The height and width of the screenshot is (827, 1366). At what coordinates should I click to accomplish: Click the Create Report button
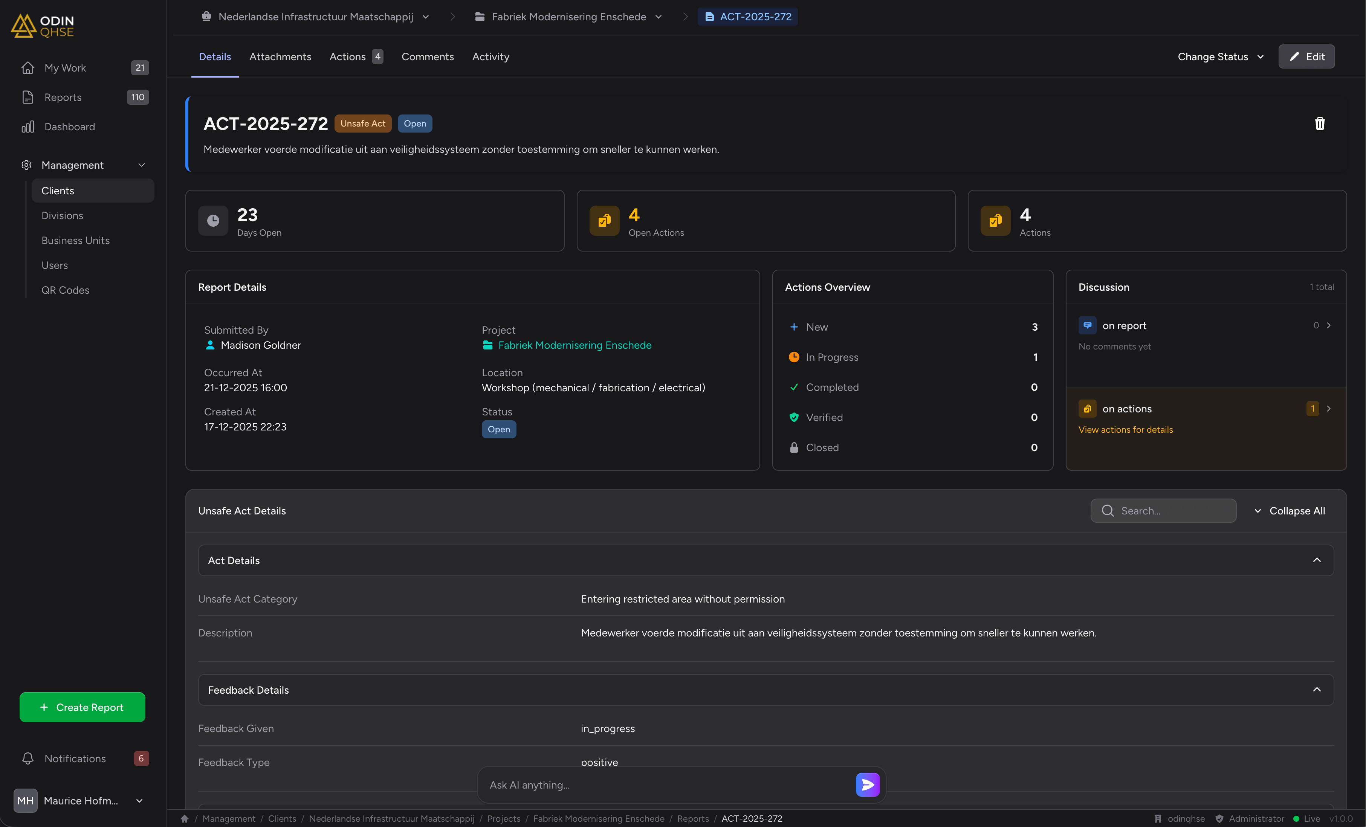click(x=82, y=707)
